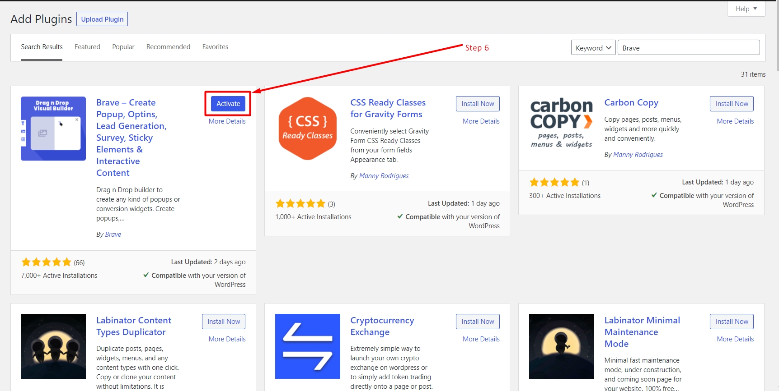Switch to the Popular tab
Screen dimensions: 779x391
click(123, 47)
